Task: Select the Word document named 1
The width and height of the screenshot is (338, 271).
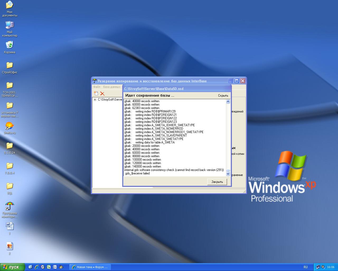Action: point(10,228)
